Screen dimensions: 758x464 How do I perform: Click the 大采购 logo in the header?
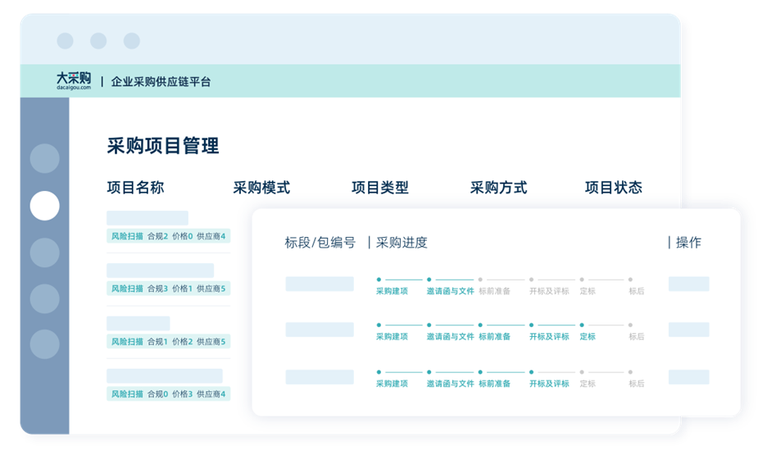pyautogui.click(x=73, y=80)
